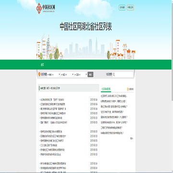Screen dimensions: 173x173
Task: Click the 首页 link in the breadcrumb path
Action: click(x=48, y=88)
